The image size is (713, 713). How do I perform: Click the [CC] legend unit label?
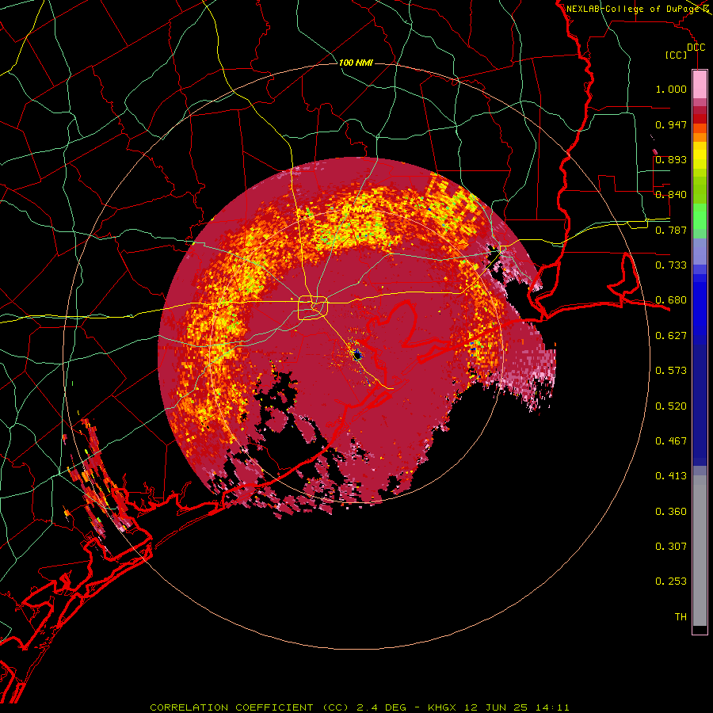click(x=676, y=55)
